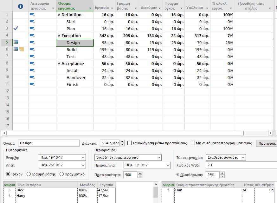Click task mode icon in Finish row
Screen dimensions: 277x203
point(32,84)
